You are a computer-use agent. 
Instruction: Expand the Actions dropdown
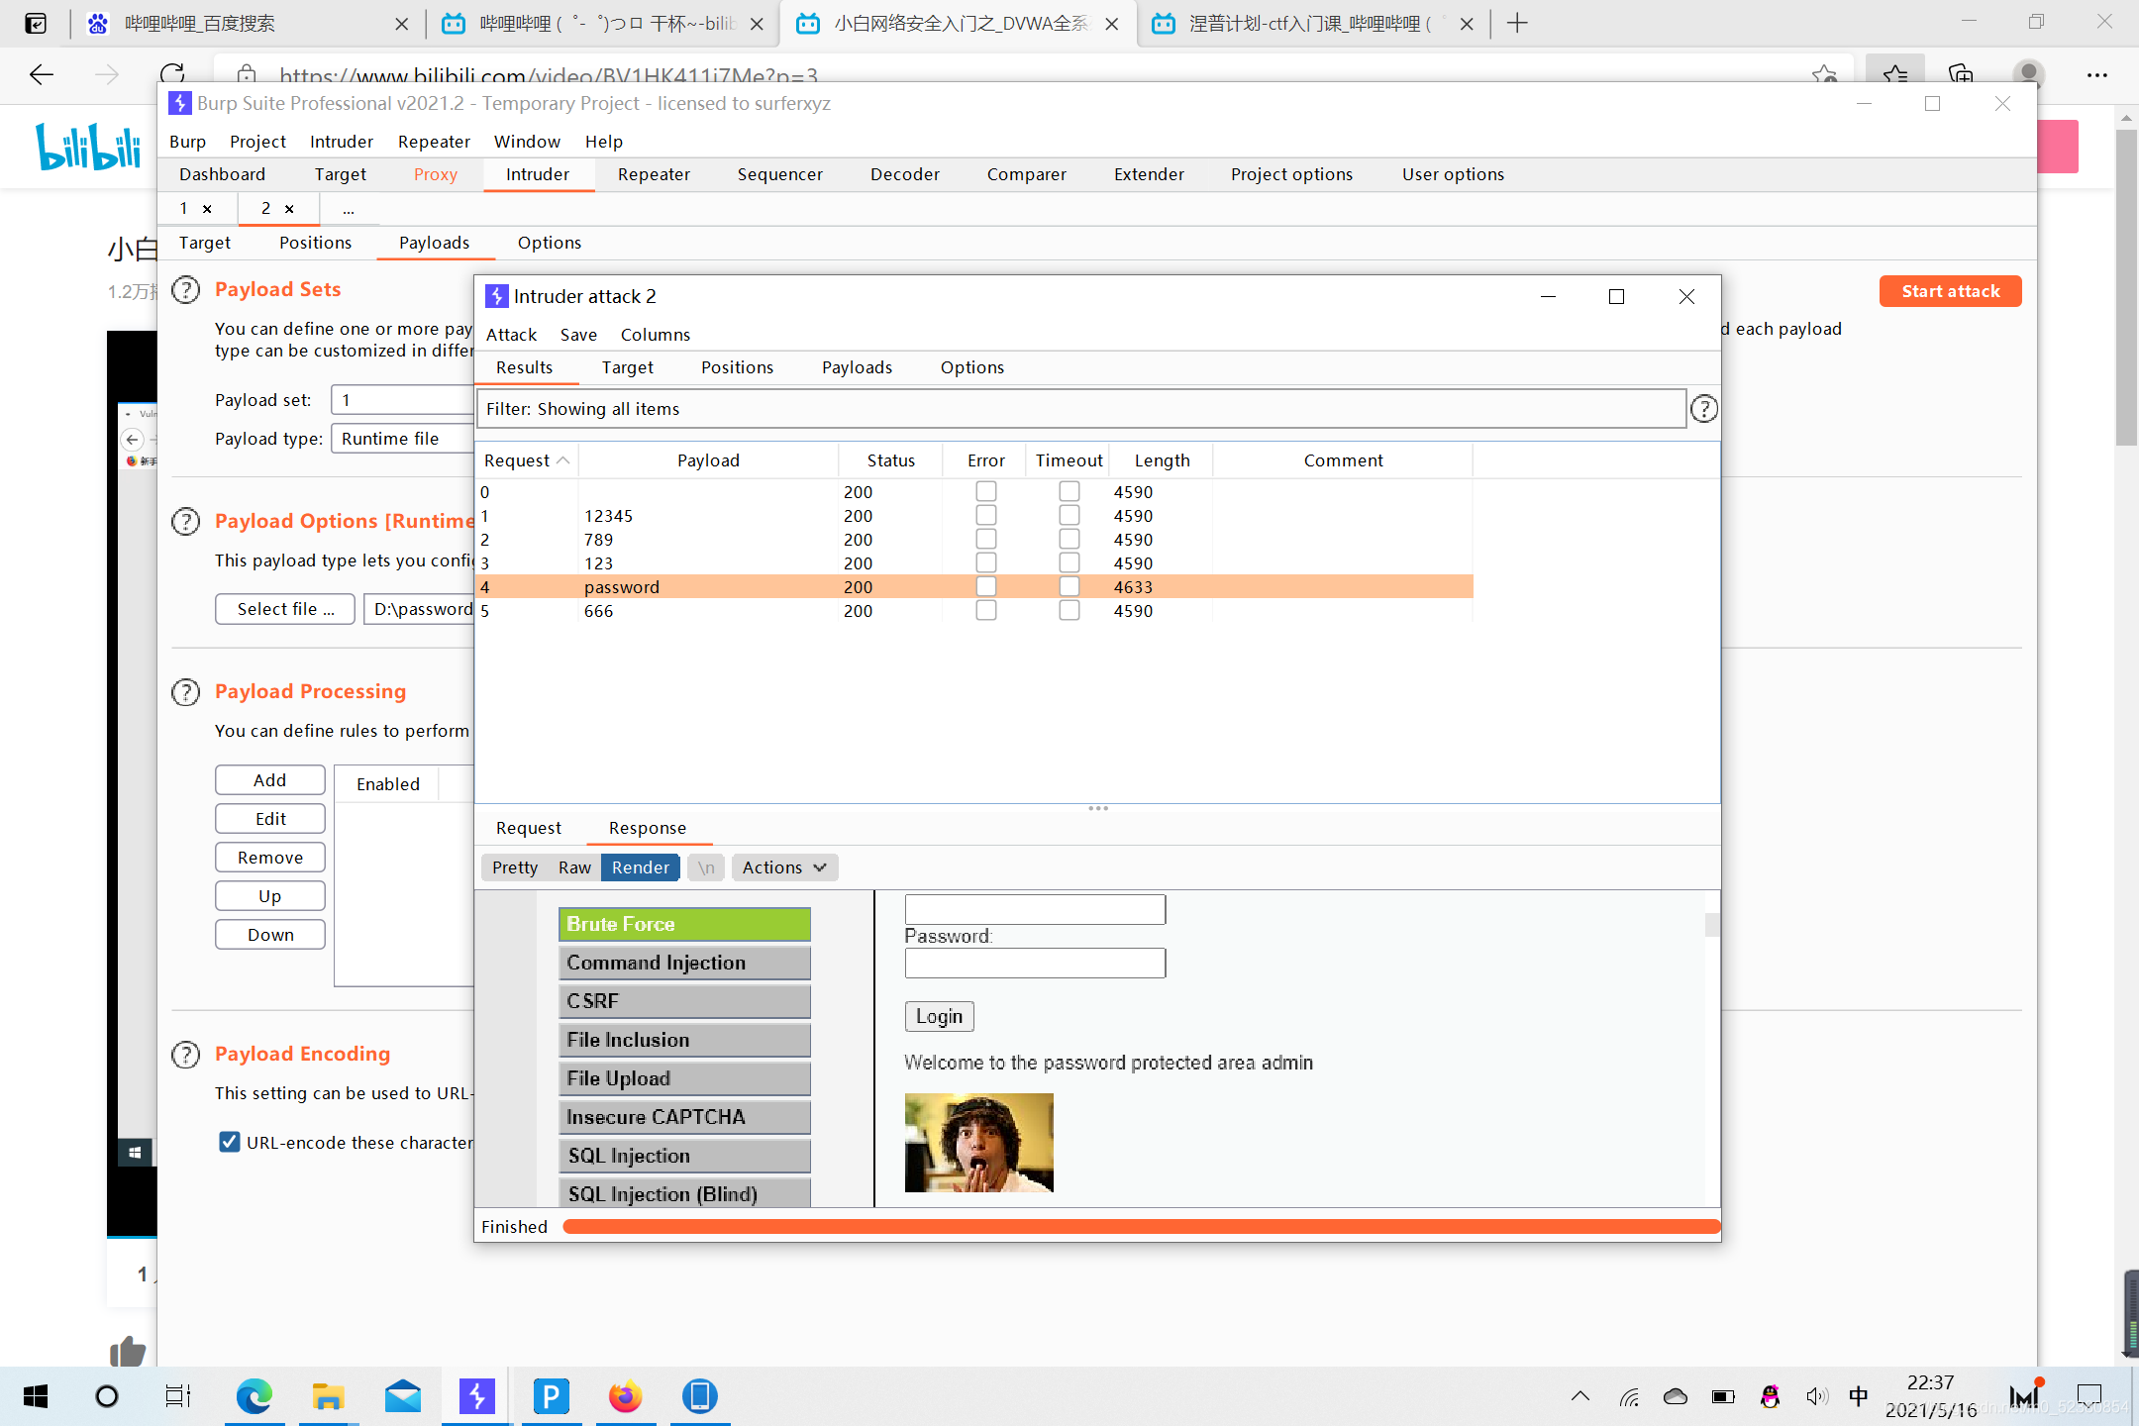click(783, 867)
